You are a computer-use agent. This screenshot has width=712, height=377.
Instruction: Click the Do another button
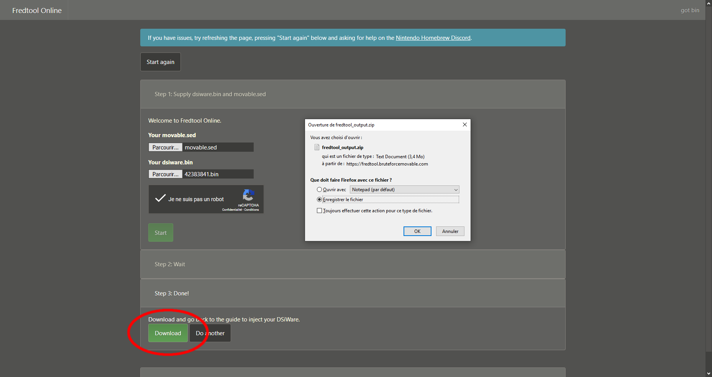pyautogui.click(x=210, y=333)
